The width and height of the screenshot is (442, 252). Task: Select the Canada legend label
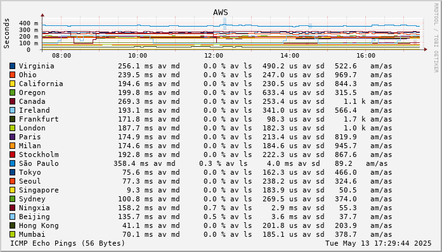pos(32,101)
